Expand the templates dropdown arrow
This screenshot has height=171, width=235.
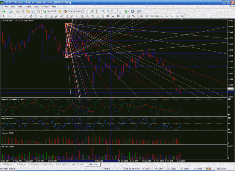[141, 11]
